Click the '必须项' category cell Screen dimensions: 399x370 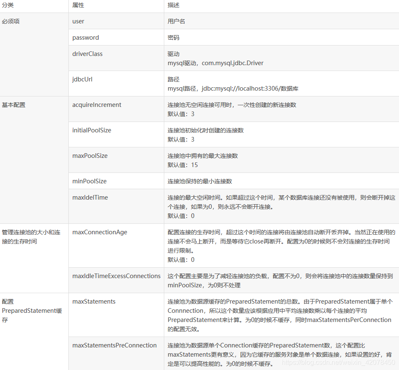click(34, 55)
